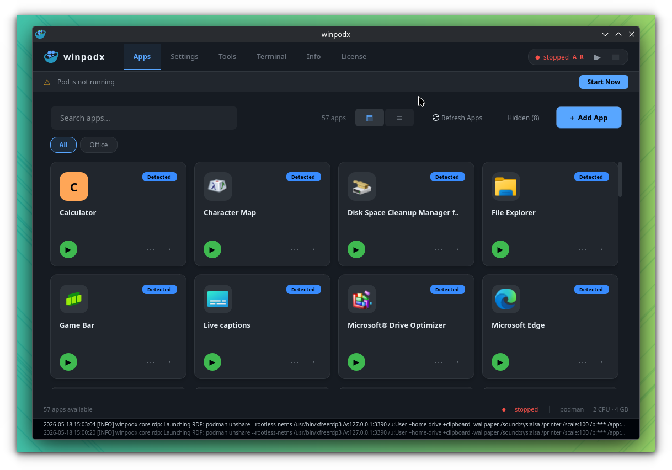Open the Tools tab
Viewport: 672px width, 470px height.
227,57
